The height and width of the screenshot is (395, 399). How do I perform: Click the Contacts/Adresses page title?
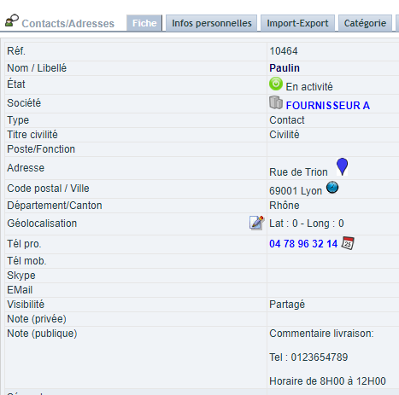68,24
